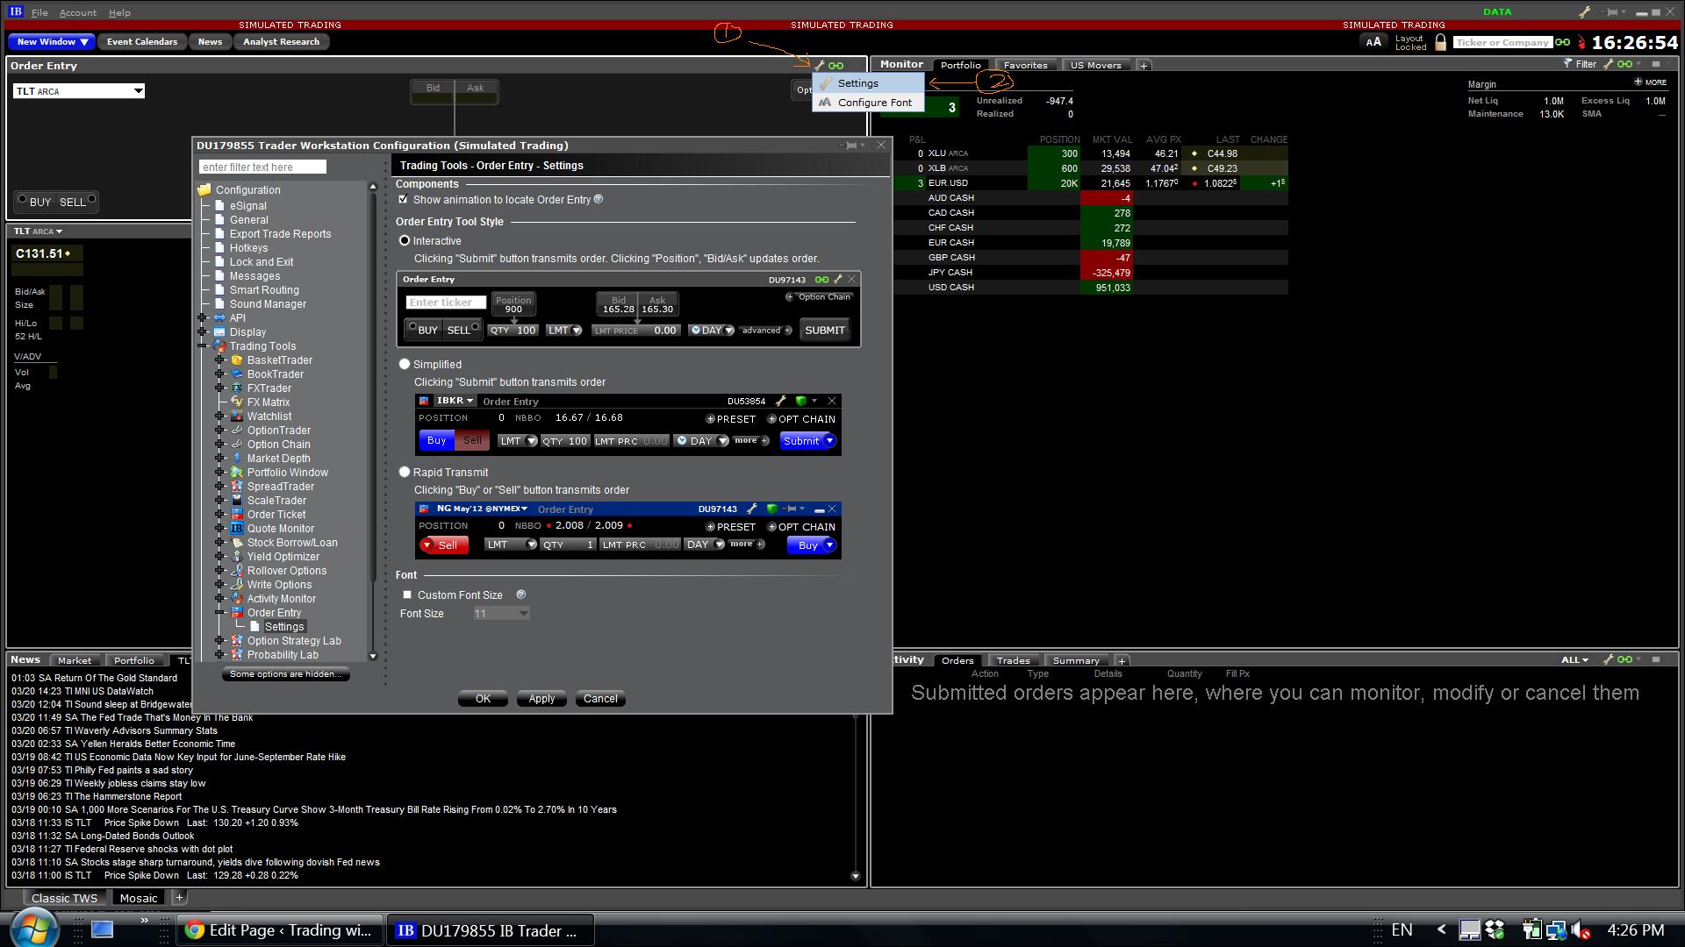Click the Ticker or Company search field
The image size is (1685, 947).
click(1502, 42)
